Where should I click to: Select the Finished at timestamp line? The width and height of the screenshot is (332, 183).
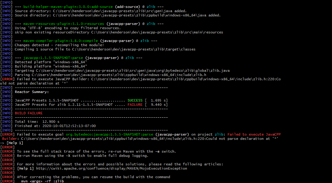coord(56,126)
